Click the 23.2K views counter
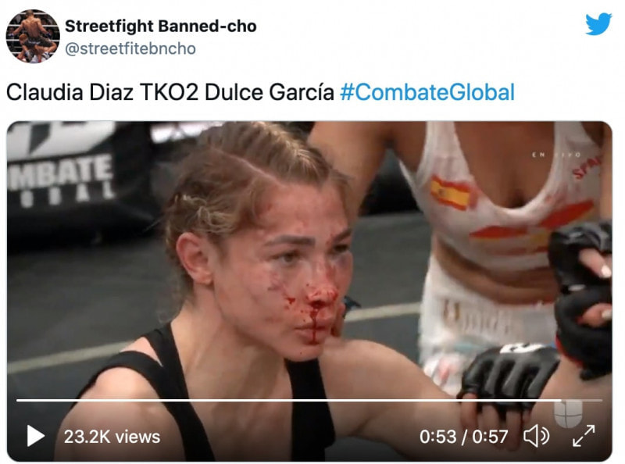Viewport: 625px width, 464px height. point(112,437)
